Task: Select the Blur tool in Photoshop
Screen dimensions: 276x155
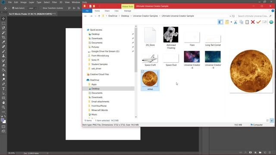Action: (3, 74)
